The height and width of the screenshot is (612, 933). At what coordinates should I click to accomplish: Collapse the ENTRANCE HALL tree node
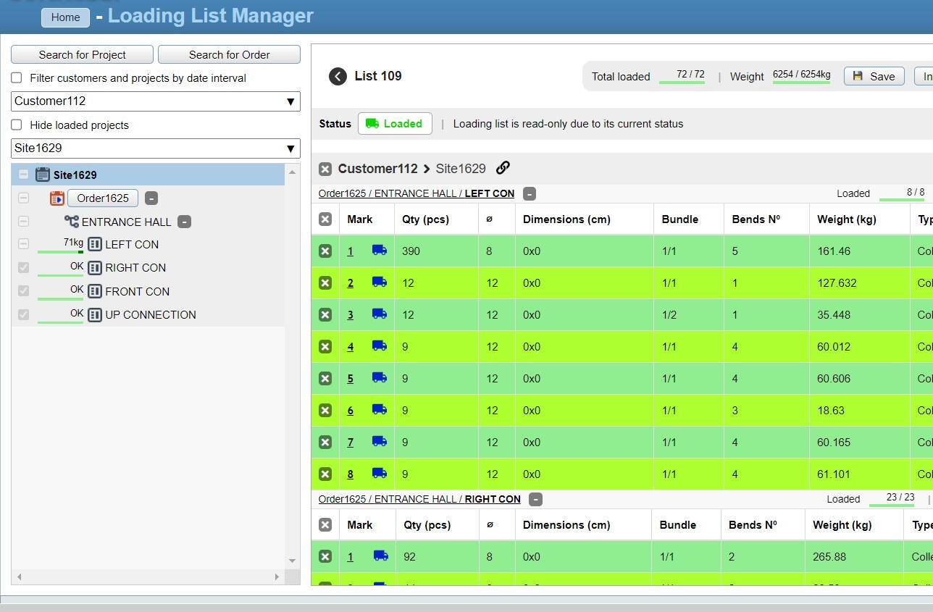[x=185, y=222]
